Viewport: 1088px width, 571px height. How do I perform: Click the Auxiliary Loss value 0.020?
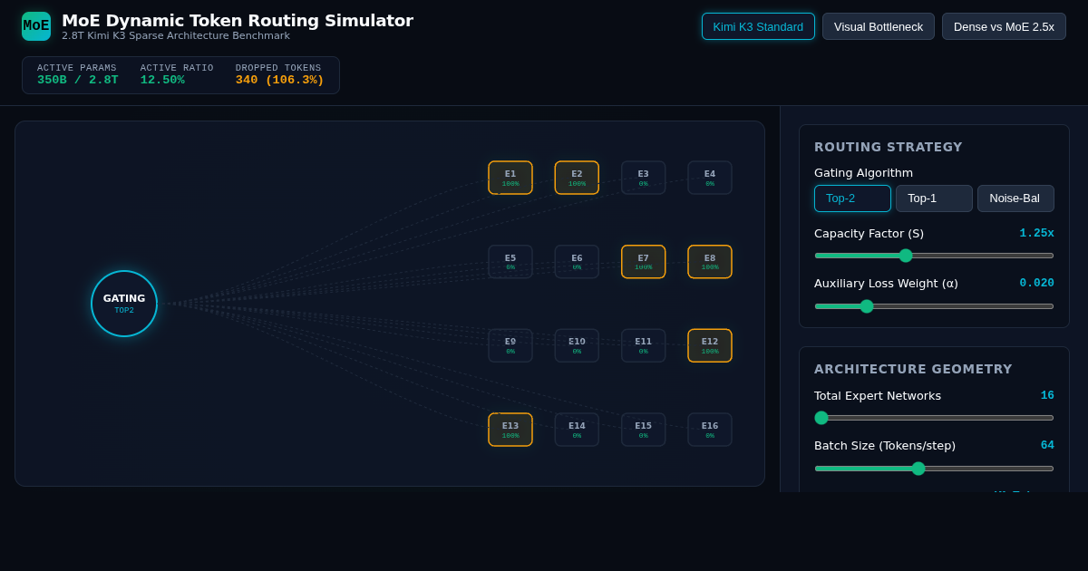(1036, 283)
